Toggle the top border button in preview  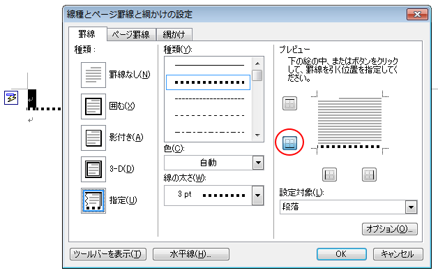[x=289, y=103]
